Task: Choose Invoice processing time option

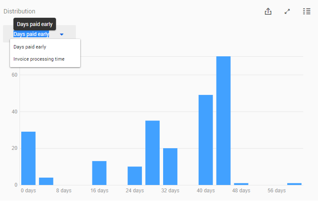Action: pyautogui.click(x=39, y=59)
